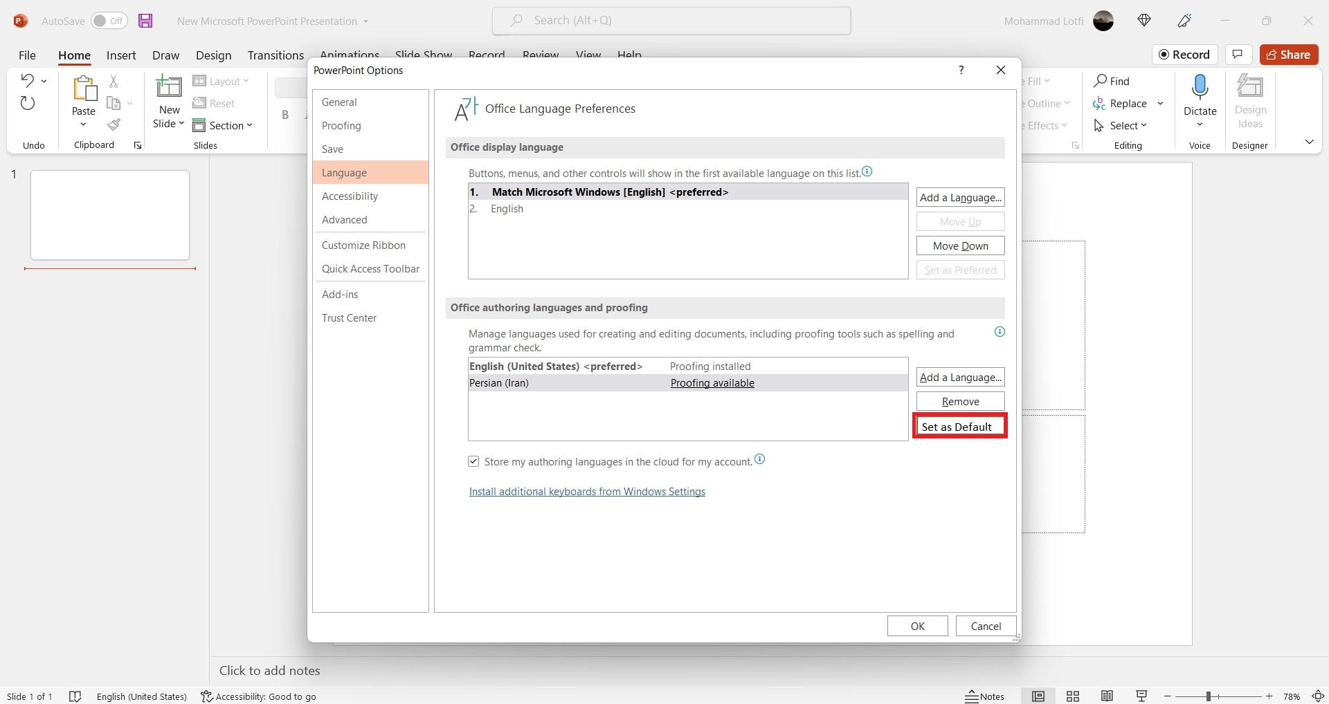Select slide 1 thumbnail
The width and height of the screenshot is (1329, 704).
[110, 215]
